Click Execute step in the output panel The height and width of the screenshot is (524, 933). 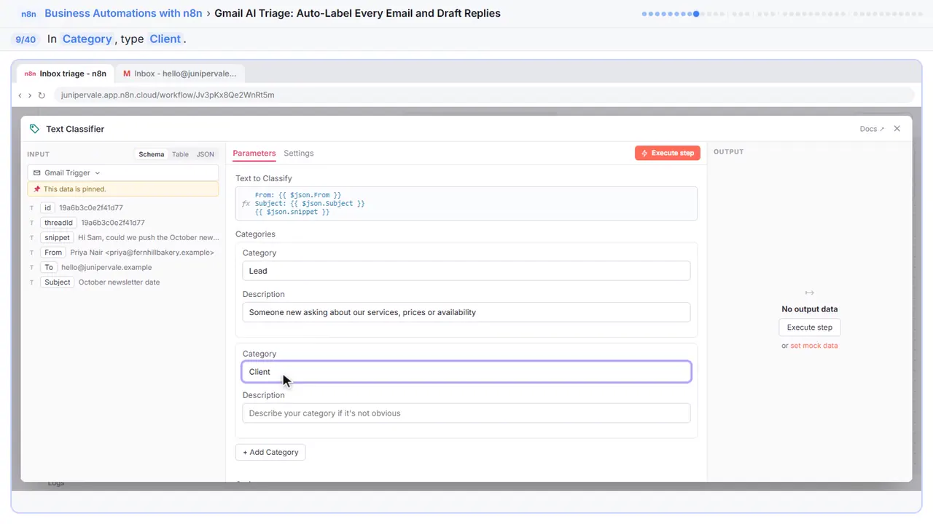(x=809, y=327)
